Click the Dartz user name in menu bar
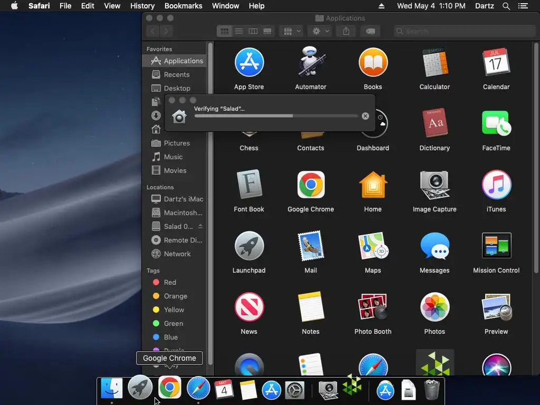 tap(484, 6)
